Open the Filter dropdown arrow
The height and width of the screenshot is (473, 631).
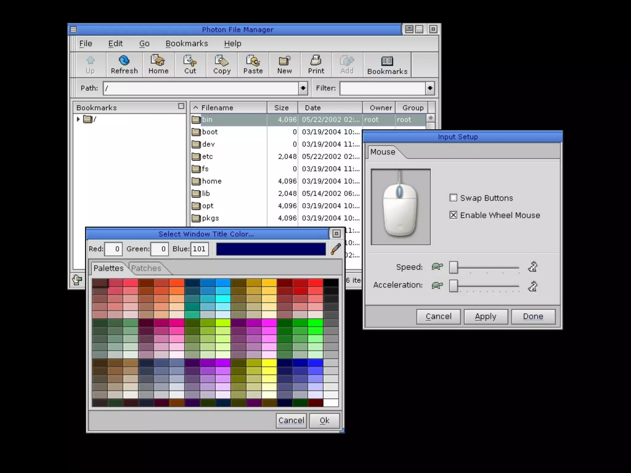(430, 88)
